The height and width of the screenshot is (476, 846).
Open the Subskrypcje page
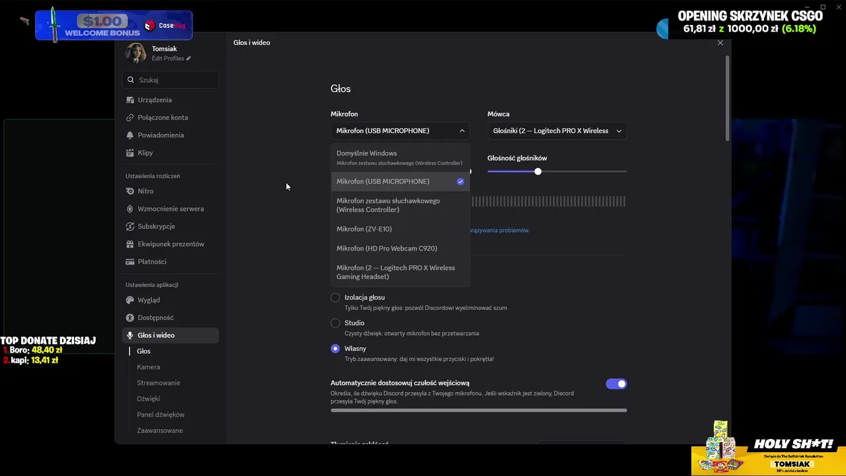pyautogui.click(x=171, y=226)
